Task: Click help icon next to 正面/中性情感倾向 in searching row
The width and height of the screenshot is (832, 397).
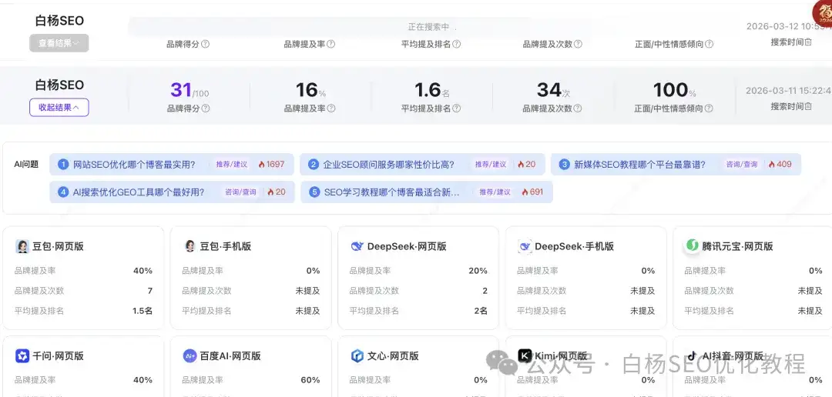Action: (709, 45)
